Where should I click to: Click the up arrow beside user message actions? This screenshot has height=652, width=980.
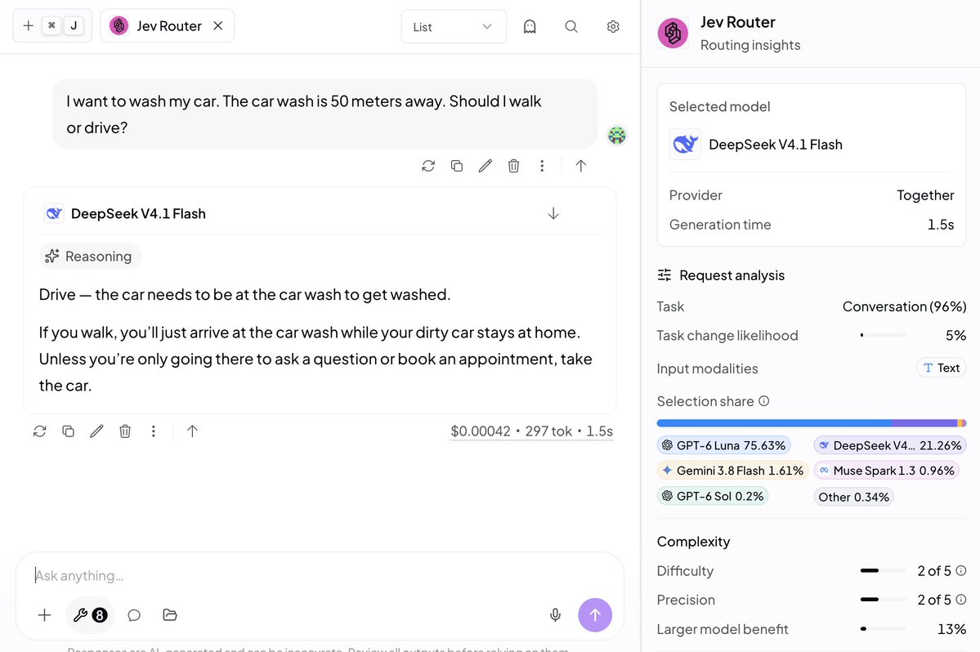pyautogui.click(x=580, y=166)
